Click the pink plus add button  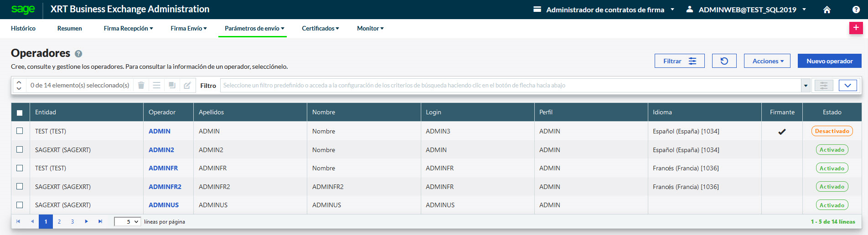click(x=856, y=28)
